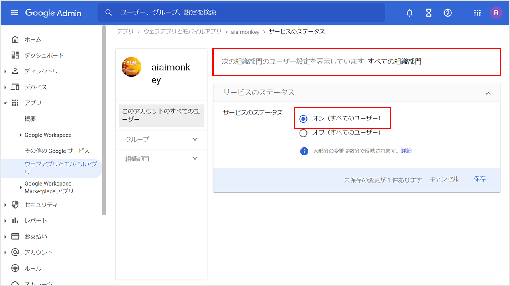Click the search input field

(247, 13)
